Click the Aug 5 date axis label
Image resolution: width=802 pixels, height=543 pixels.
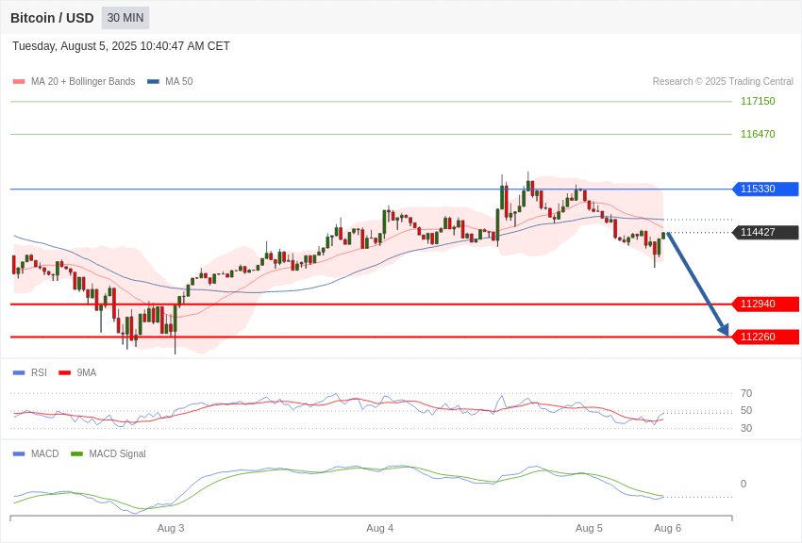click(x=589, y=528)
